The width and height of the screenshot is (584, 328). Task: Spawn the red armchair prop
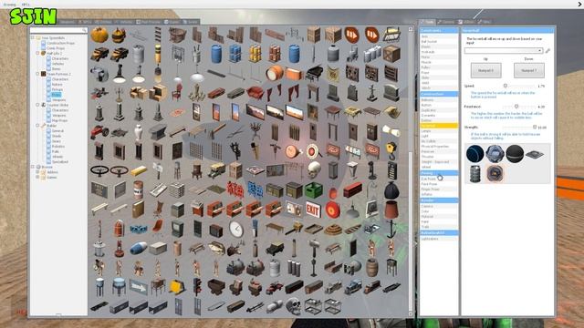177,93
